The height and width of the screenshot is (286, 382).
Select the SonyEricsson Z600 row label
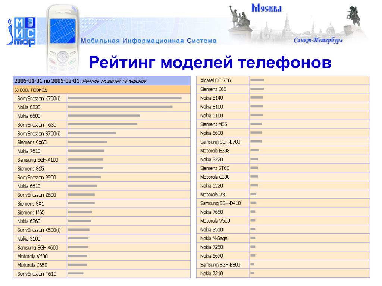[x=37, y=195]
